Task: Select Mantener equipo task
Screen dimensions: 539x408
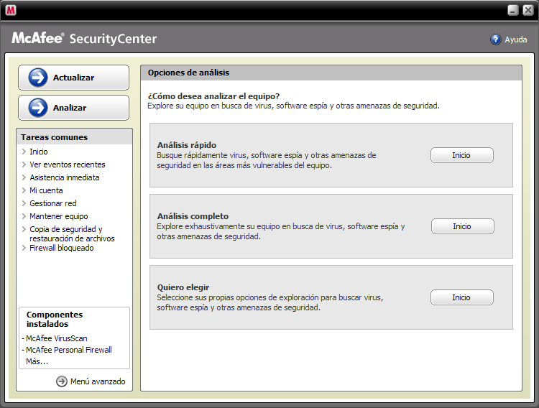Action: 58,216
